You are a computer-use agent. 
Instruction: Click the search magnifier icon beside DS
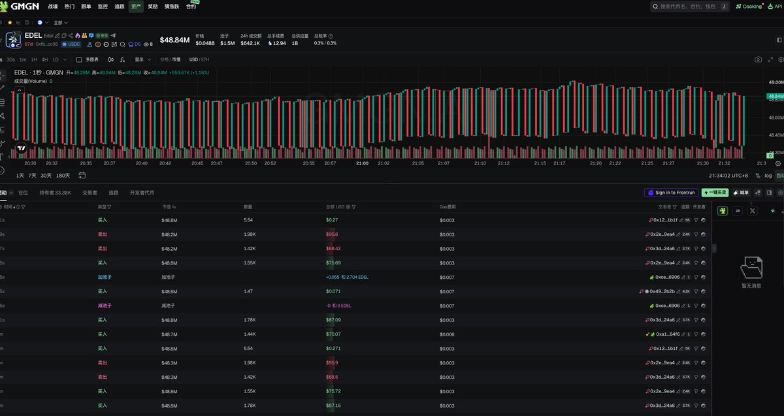tap(122, 44)
